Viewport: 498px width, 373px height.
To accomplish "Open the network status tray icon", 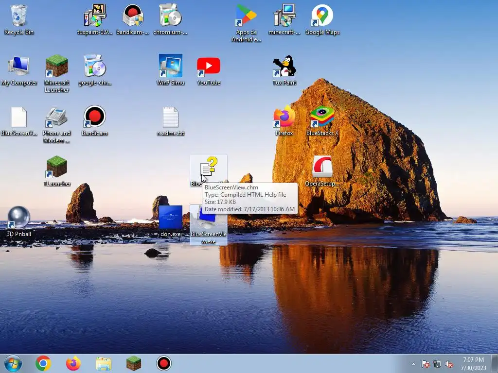I will [x=437, y=364].
